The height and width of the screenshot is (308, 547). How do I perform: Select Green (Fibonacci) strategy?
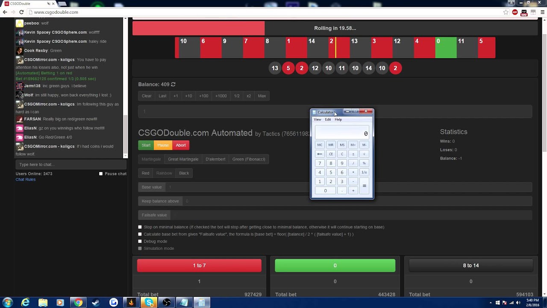pyautogui.click(x=249, y=159)
